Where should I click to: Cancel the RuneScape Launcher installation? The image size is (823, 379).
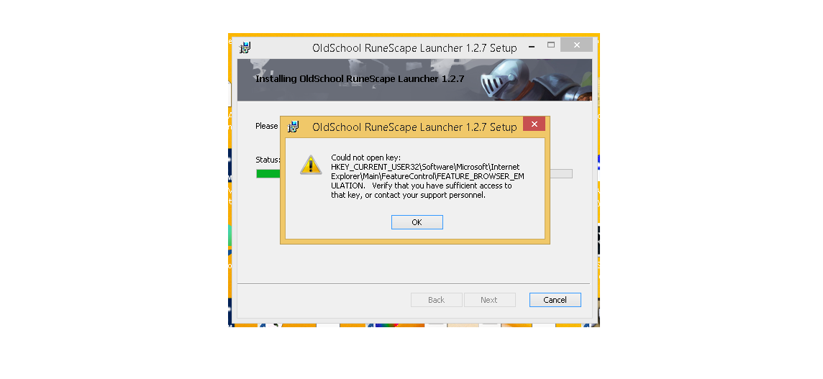pos(555,300)
